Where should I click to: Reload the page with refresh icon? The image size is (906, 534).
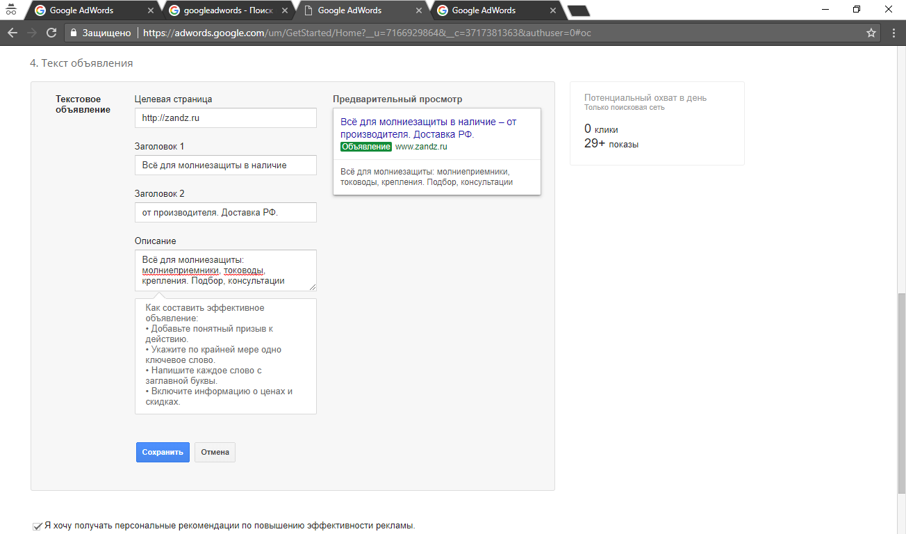[51, 33]
